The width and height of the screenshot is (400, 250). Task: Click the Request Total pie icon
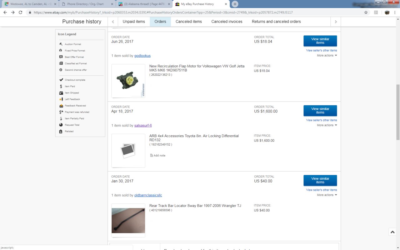click(x=61, y=125)
